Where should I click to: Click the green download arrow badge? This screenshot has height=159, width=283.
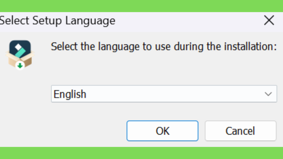coord(20,66)
